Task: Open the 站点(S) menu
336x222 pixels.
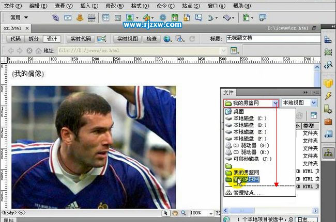Action: point(191,6)
